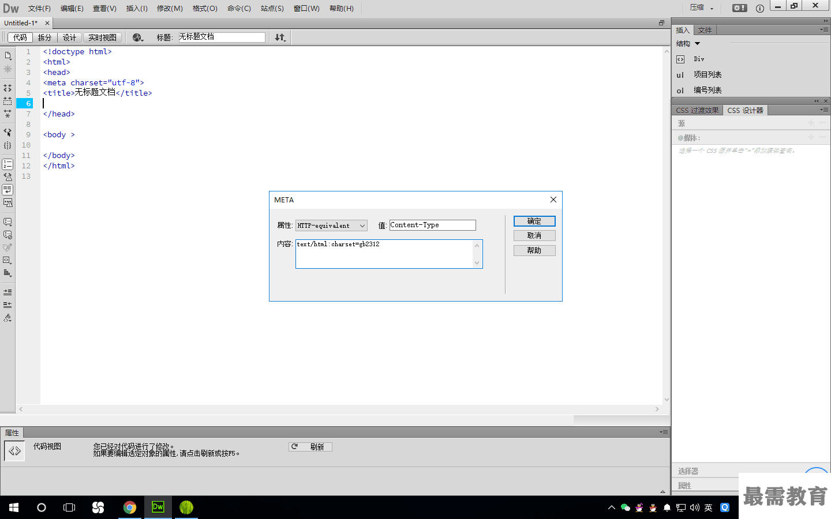The image size is (831, 519).
Task: Click the Remove Comment icon
Action: tap(8, 235)
